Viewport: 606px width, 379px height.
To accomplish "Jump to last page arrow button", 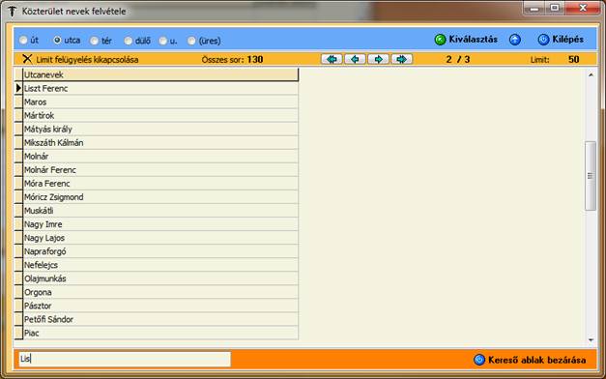I will pos(401,59).
